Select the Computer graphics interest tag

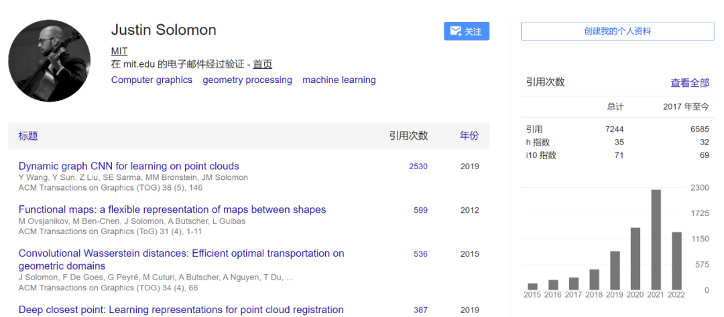point(152,80)
